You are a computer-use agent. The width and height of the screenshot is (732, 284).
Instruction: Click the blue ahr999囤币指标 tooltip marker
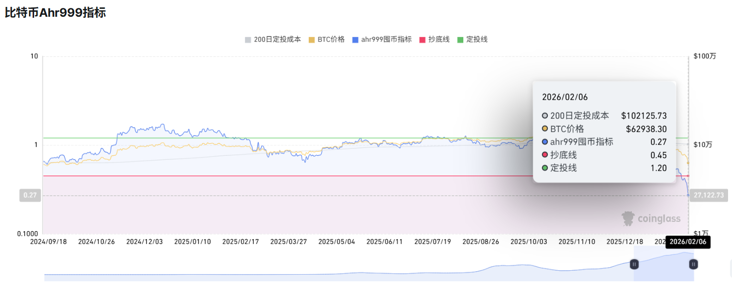[x=545, y=142]
